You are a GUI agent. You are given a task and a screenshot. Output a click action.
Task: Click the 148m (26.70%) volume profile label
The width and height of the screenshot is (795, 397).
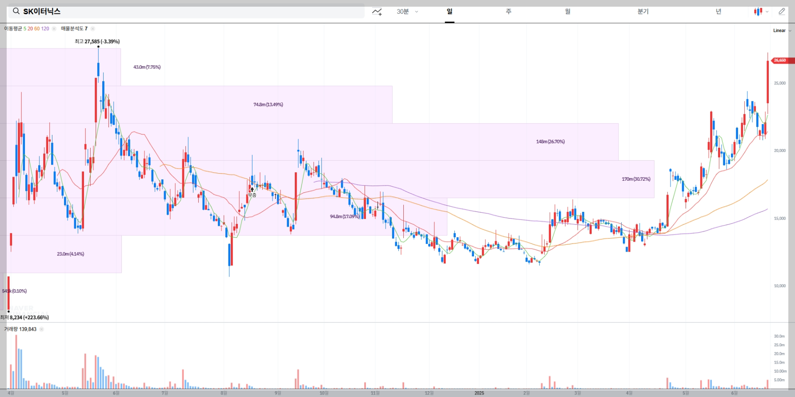click(550, 142)
